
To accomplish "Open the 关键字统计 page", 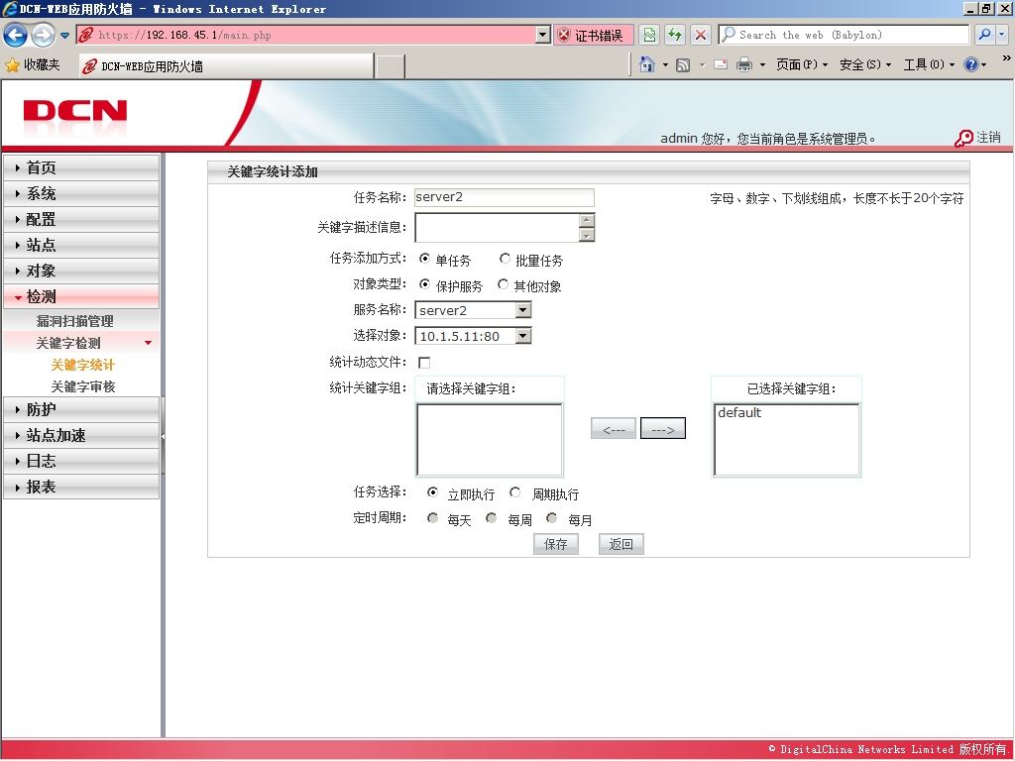I will tap(83, 365).
